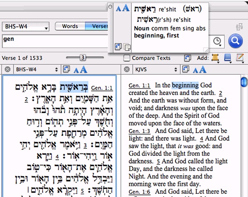248x197 pixels.
Task: Click the highlighted Hebrew word in Gen. 1:1
Action: (74, 87)
